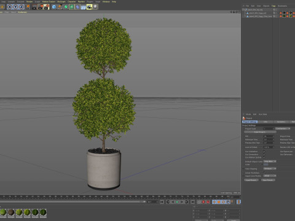Screen dimensions: 295x221
Task: Open the Attribute Manager User Data menu
Action: (262, 114)
